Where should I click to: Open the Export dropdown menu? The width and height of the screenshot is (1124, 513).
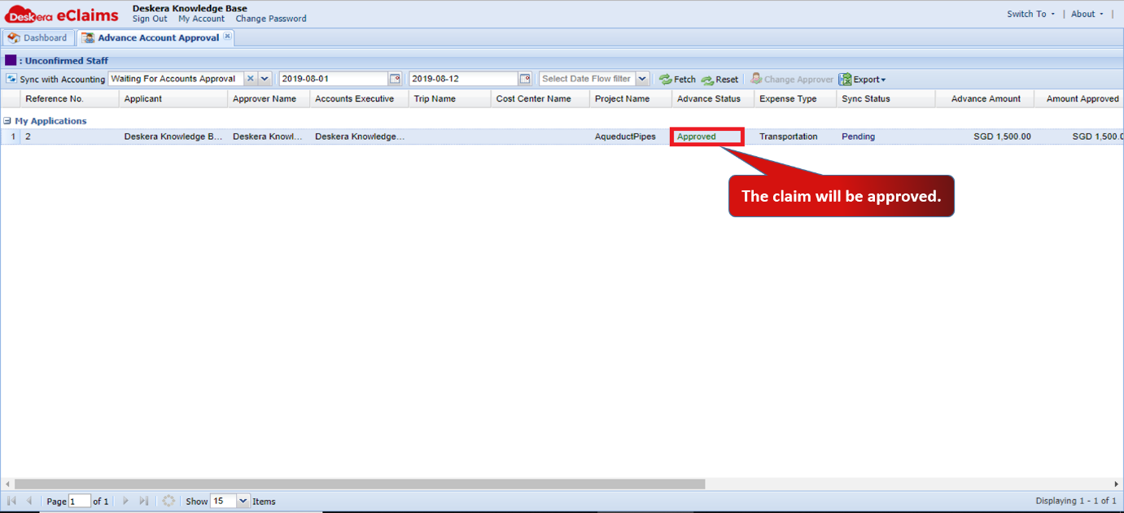click(x=863, y=80)
